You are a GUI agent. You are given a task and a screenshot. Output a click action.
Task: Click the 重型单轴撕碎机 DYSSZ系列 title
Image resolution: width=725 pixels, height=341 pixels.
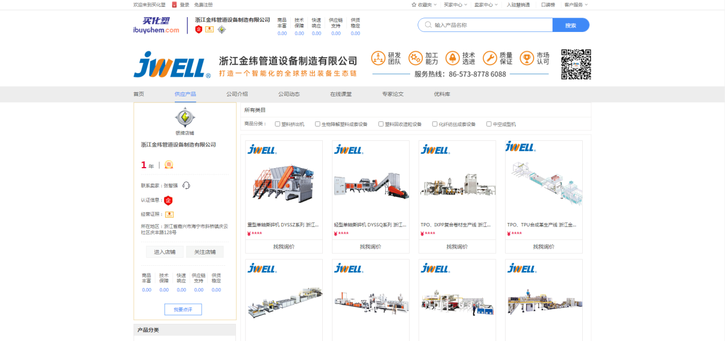pos(283,225)
